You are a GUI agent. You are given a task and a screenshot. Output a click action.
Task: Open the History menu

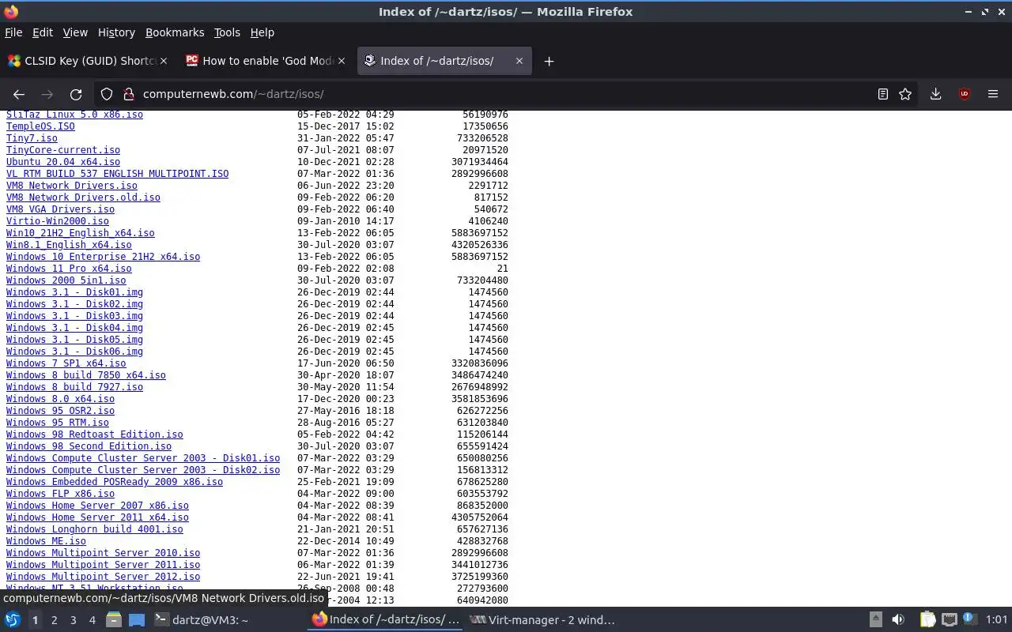pyautogui.click(x=116, y=32)
